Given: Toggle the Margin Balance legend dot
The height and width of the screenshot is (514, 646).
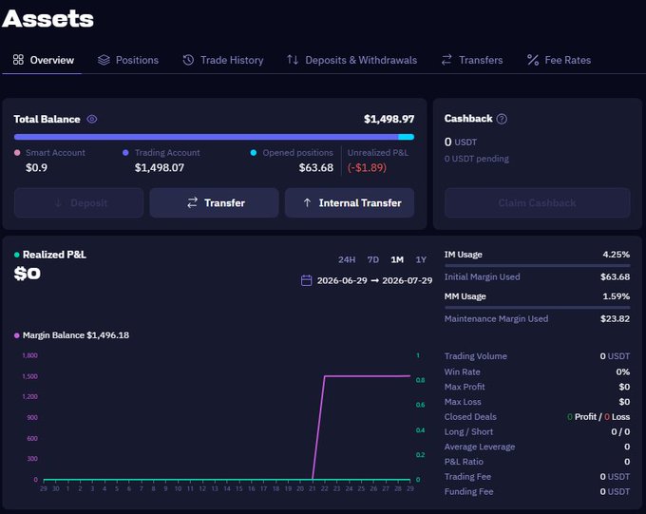Looking at the screenshot, I should coord(17,335).
